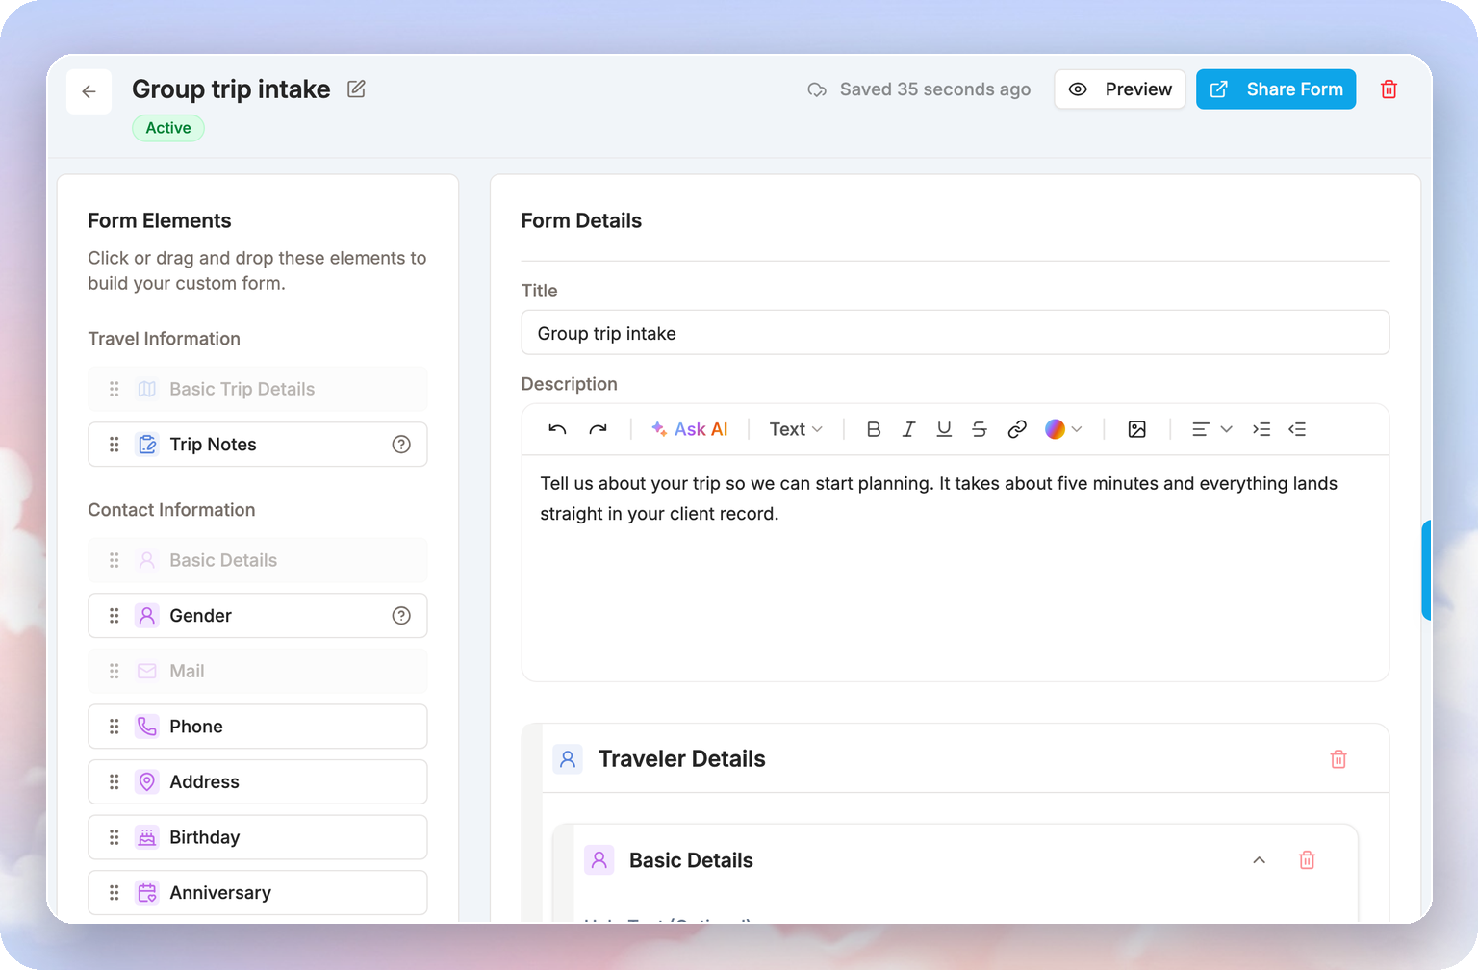The width and height of the screenshot is (1478, 970).
Task: Add the Birthday element
Action: coord(258,837)
